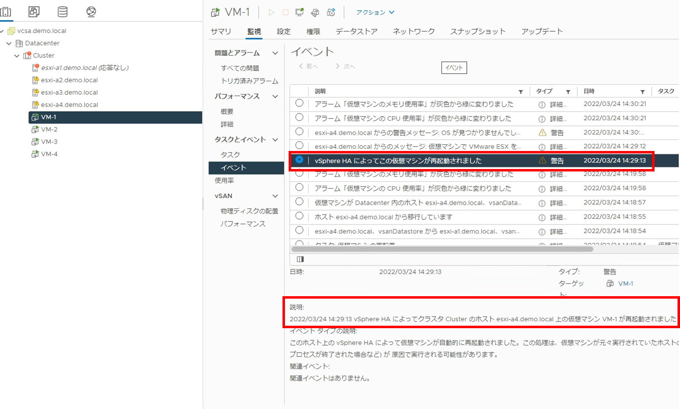Screen dimensions: 680x409
Task: Open 物理ディスクの配置 under vSAN
Action: pos(249,211)
